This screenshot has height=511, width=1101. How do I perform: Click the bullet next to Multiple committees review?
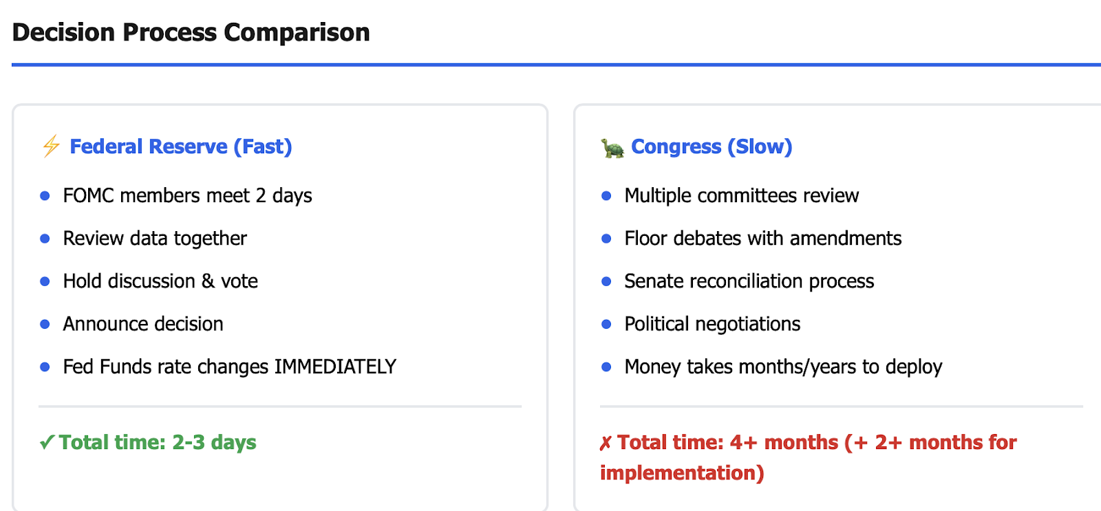pyautogui.click(x=606, y=196)
